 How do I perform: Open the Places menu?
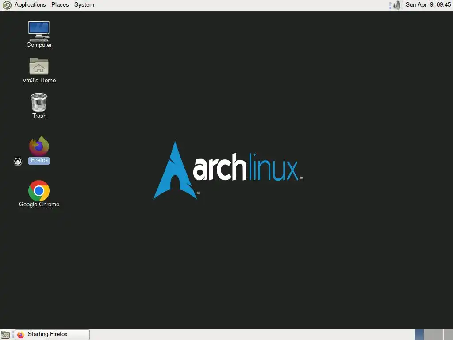60,4
